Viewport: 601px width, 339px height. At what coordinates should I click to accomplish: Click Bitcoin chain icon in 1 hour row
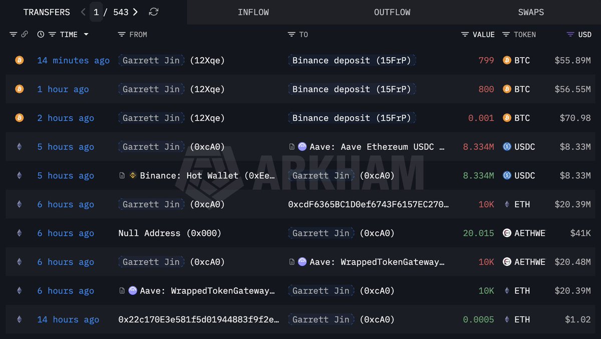click(20, 89)
